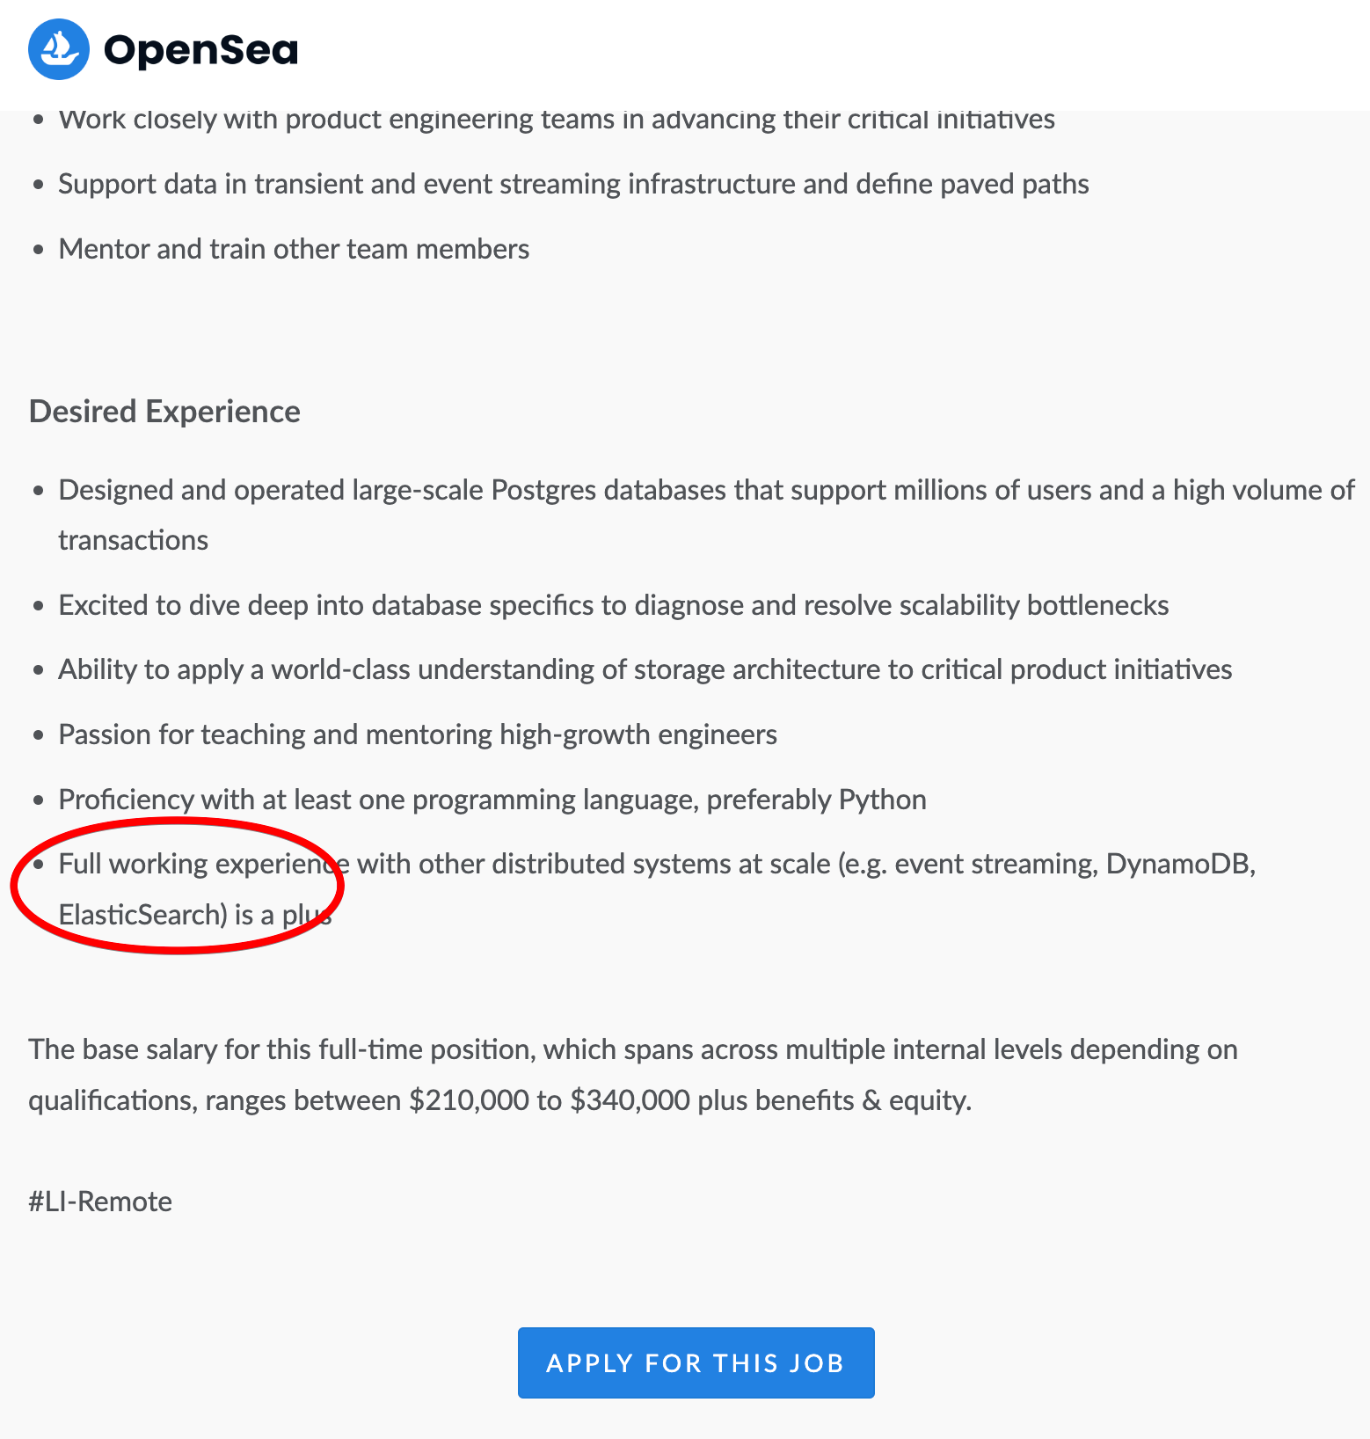This screenshot has width=1370, height=1439.
Task: Click the word "transactions" on the wrapped line
Action: (x=133, y=540)
